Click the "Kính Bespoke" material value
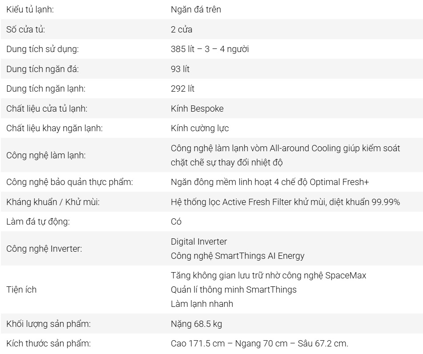 click(x=197, y=109)
